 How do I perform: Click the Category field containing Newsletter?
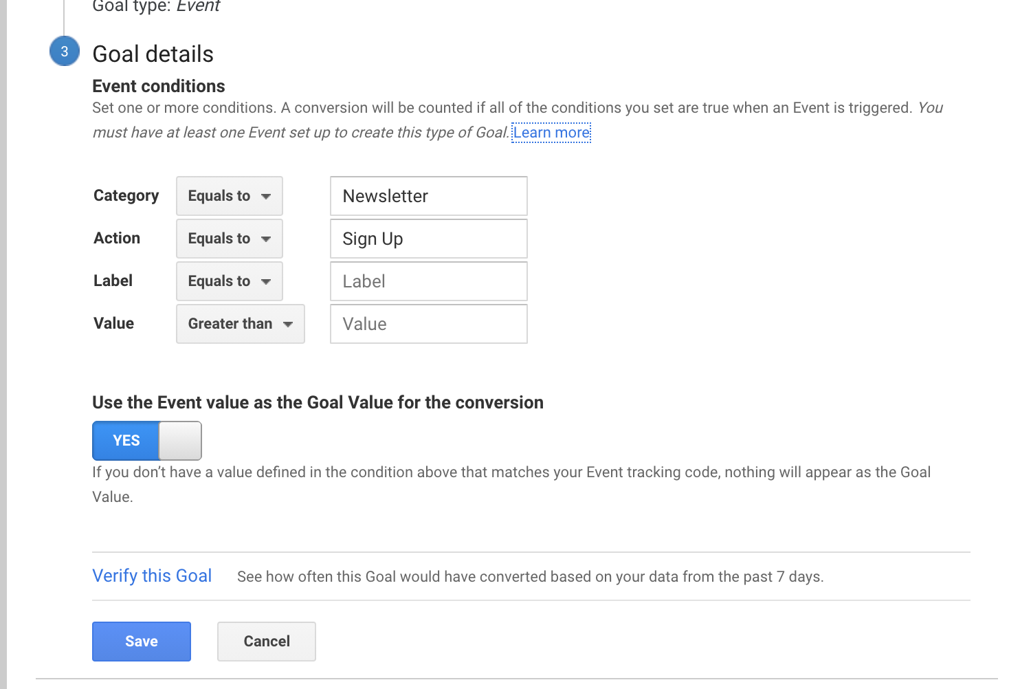point(428,196)
